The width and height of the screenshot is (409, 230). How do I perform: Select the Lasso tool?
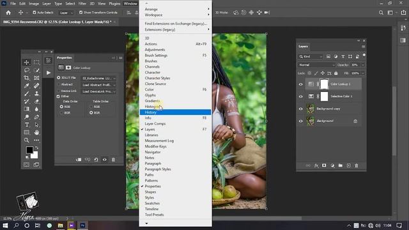pyautogui.click(x=26, y=70)
